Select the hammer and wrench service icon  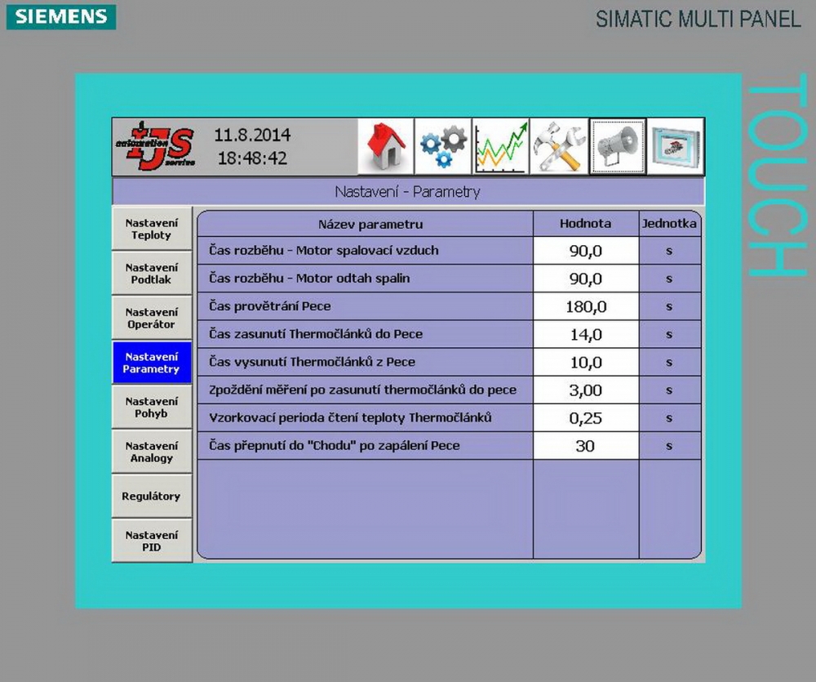(x=559, y=147)
